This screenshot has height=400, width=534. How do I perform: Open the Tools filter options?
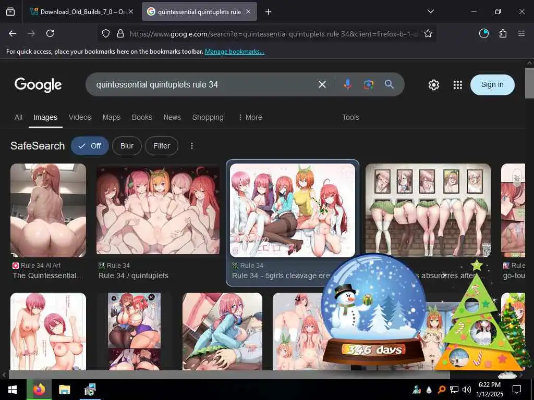pos(350,117)
